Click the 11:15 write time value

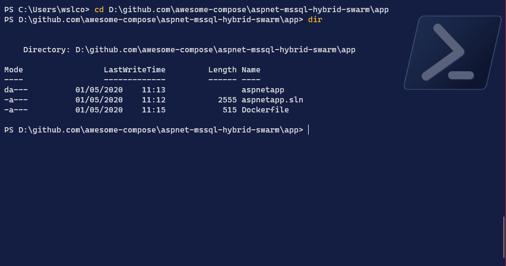154,110
